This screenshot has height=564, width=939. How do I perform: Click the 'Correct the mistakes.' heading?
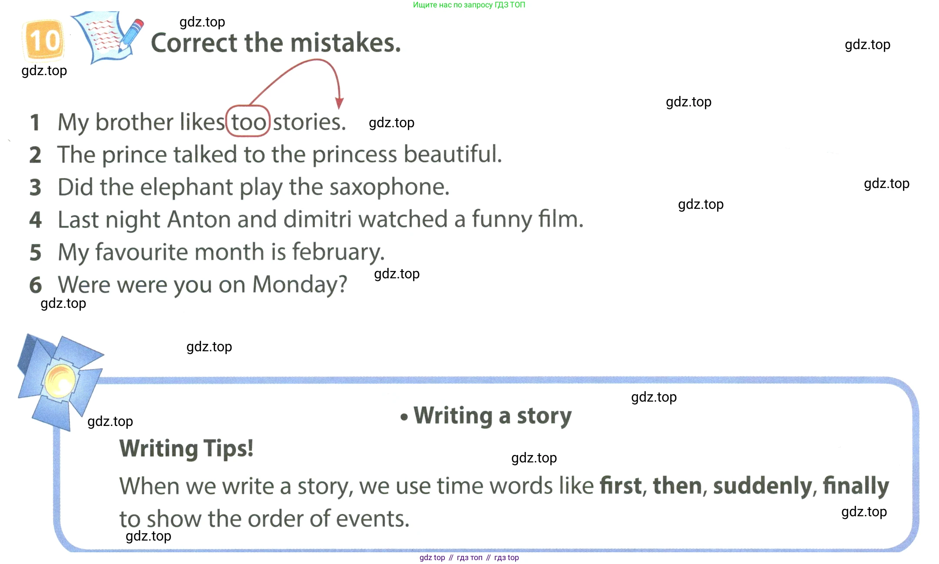point(276,43)
